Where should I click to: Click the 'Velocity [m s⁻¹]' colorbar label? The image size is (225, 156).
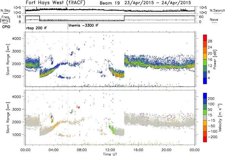[220, 117]
